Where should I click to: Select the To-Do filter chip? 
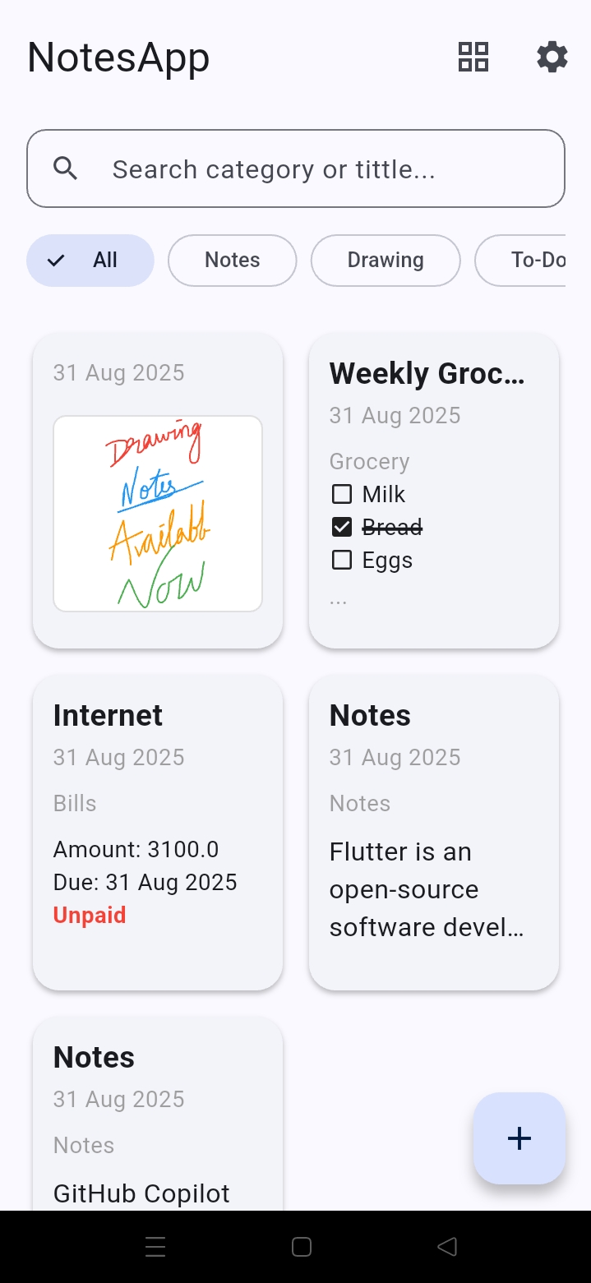click(521, 261)
